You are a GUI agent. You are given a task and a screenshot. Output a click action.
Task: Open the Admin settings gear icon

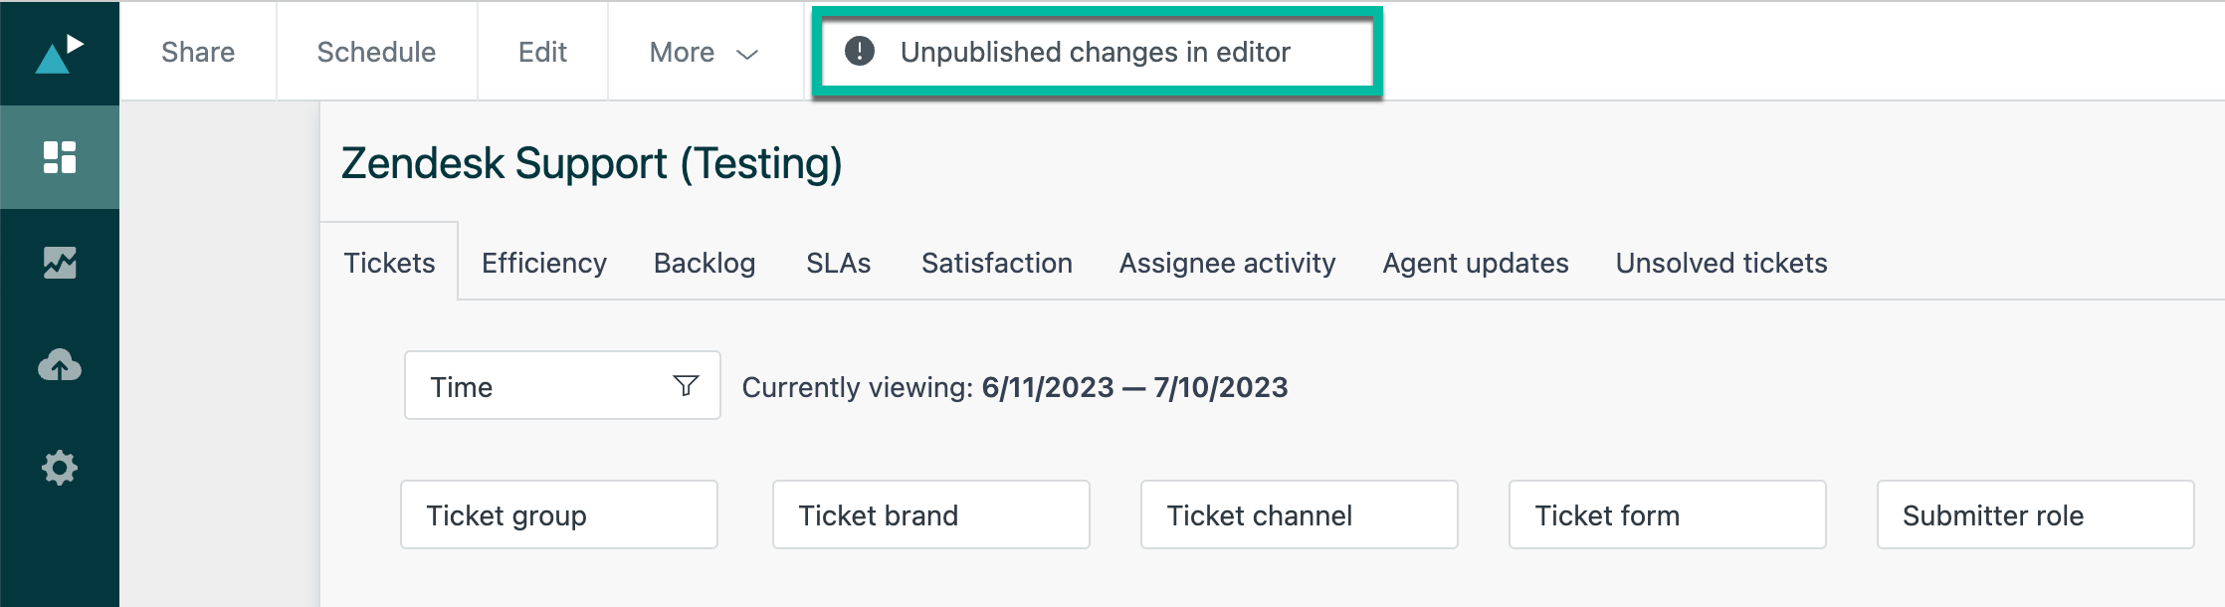[60, 468]
